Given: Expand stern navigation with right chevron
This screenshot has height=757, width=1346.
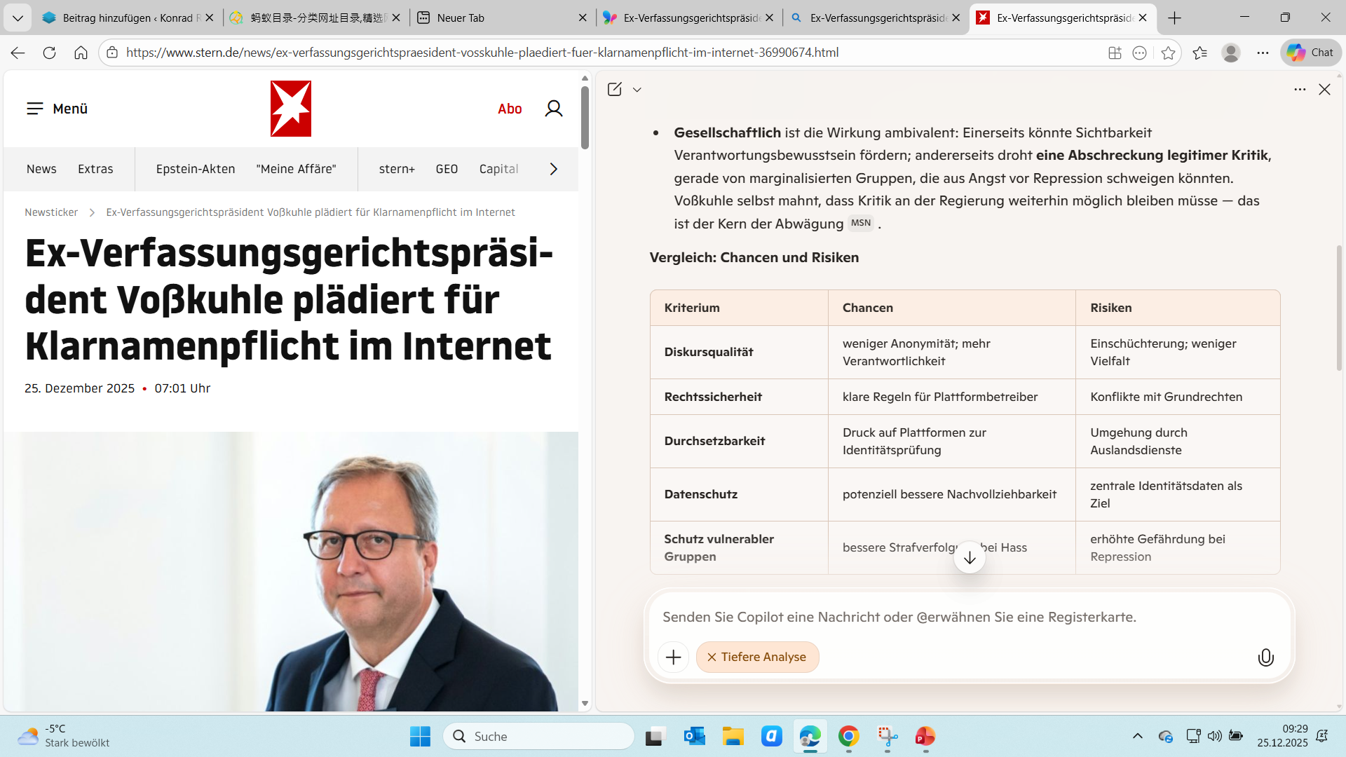Looking at the screenshot, I should (553, 169).
